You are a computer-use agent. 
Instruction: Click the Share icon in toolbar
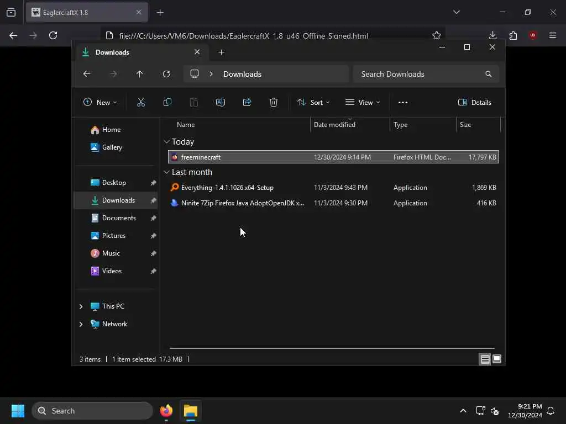point(247,102)
